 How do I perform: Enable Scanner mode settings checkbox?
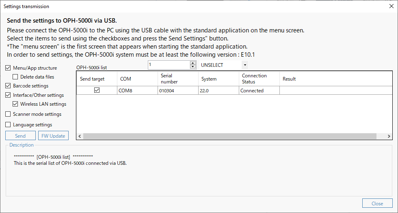(8, 114)
